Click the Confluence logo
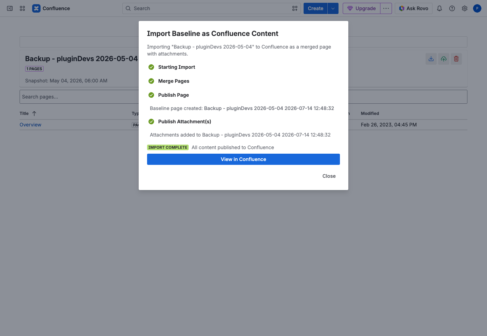The width and height of the screenshot is (487, 336). (x=36, y=8)
